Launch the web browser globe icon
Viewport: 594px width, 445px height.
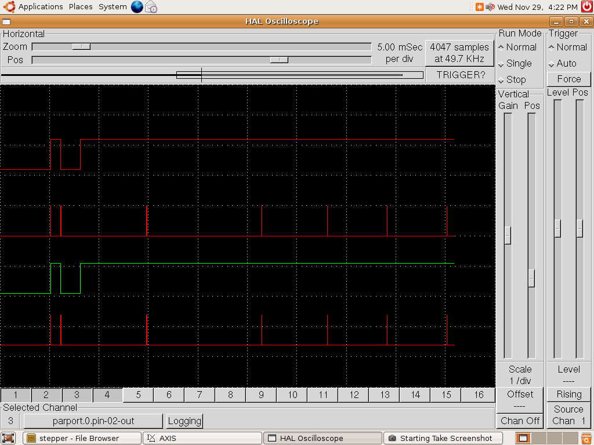(137, 7)
